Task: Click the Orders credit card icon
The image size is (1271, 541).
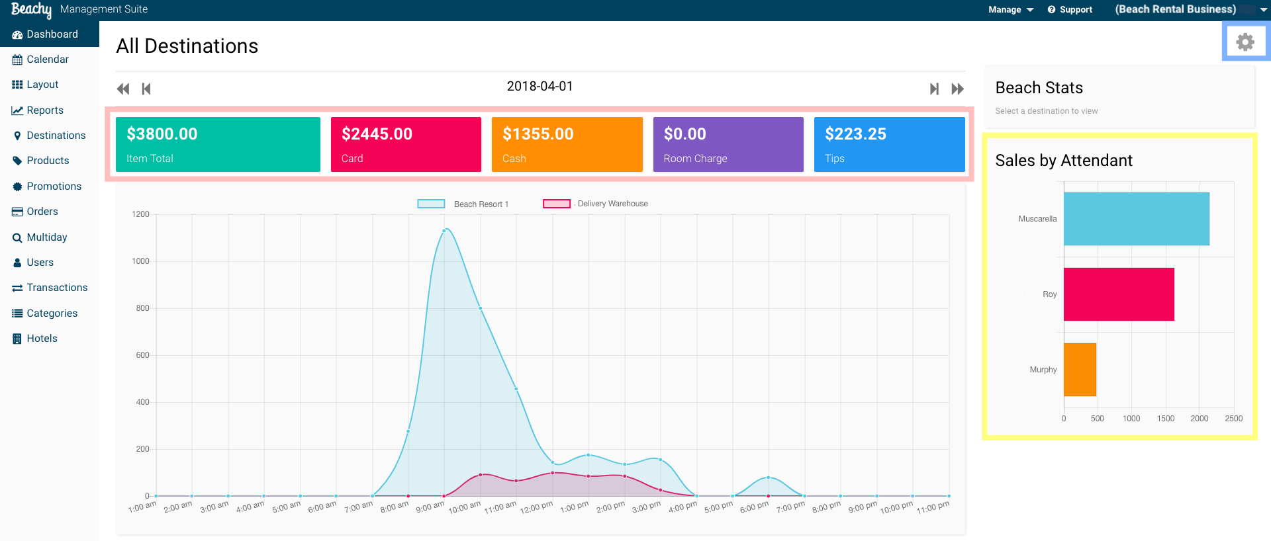Action: coord(17,212)
